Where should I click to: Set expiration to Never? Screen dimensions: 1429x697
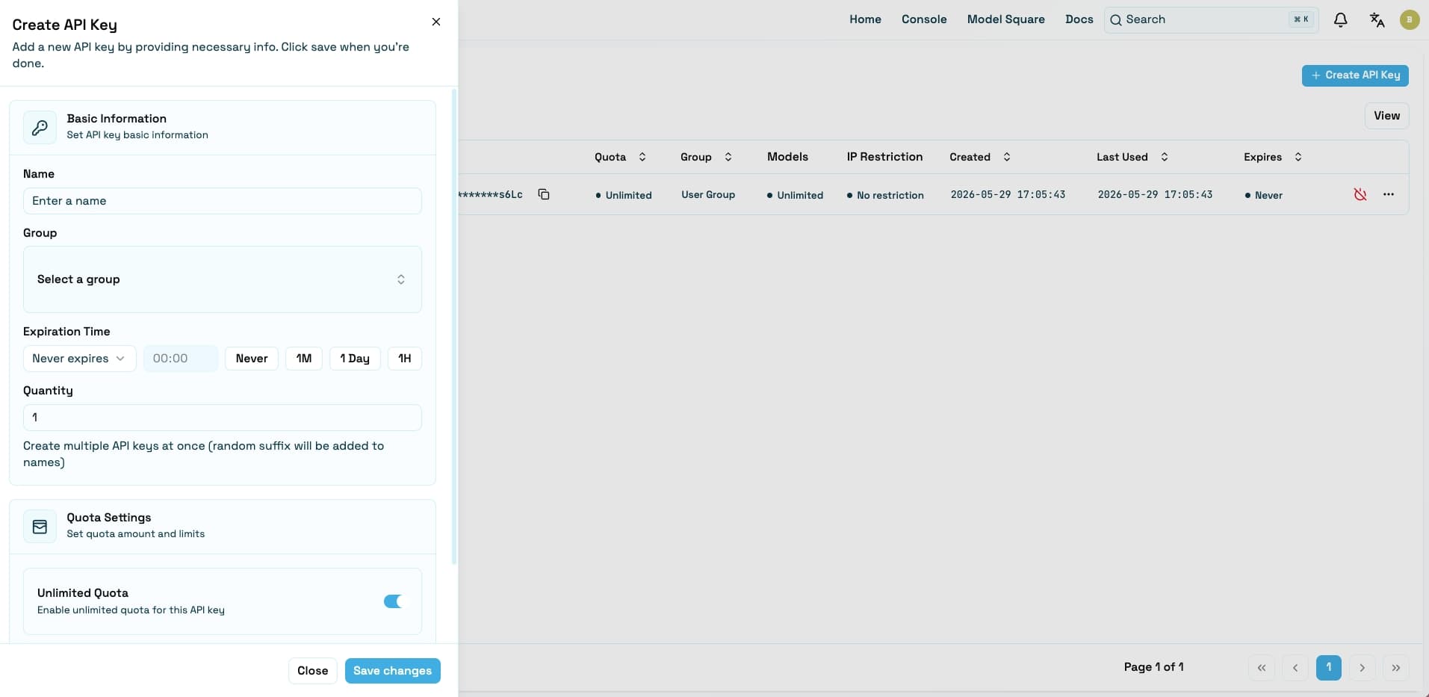pyautogui.click(x=252, y=359)
